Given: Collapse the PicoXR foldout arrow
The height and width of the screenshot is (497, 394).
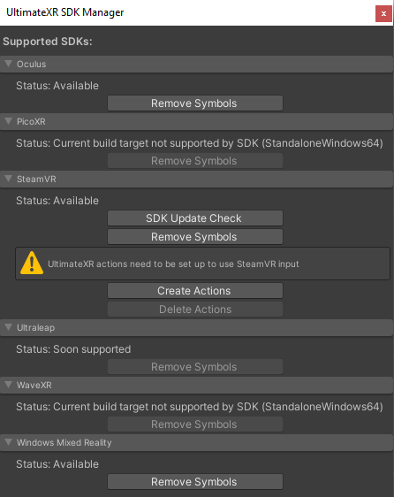Looking at the screenshot, I should pyautogui.click(x=9, y=121).
